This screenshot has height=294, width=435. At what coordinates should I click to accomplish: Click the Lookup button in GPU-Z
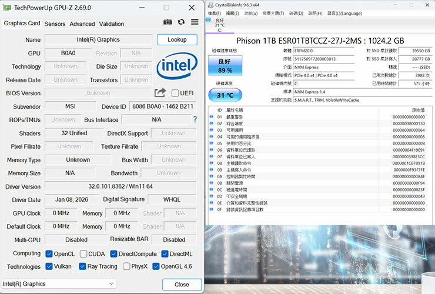(x=177, y=40)
